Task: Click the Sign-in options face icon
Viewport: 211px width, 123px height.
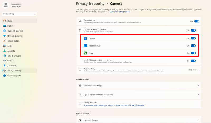Action: 80,95
